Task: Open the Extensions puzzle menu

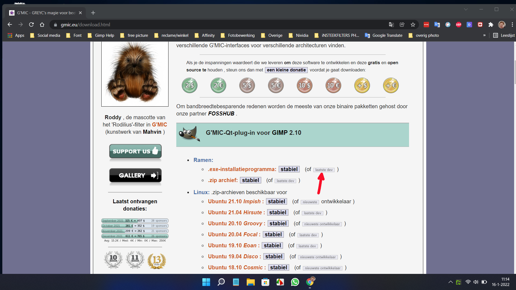Action: pos(491,24)
